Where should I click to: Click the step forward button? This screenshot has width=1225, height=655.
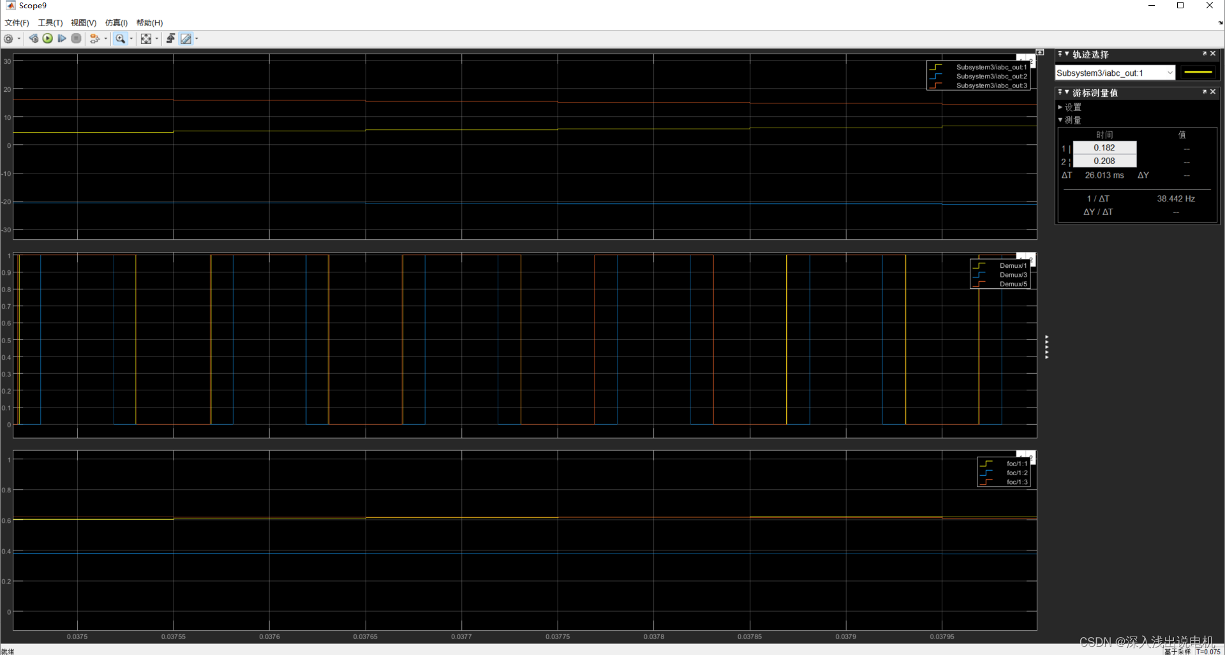[62, 39]
